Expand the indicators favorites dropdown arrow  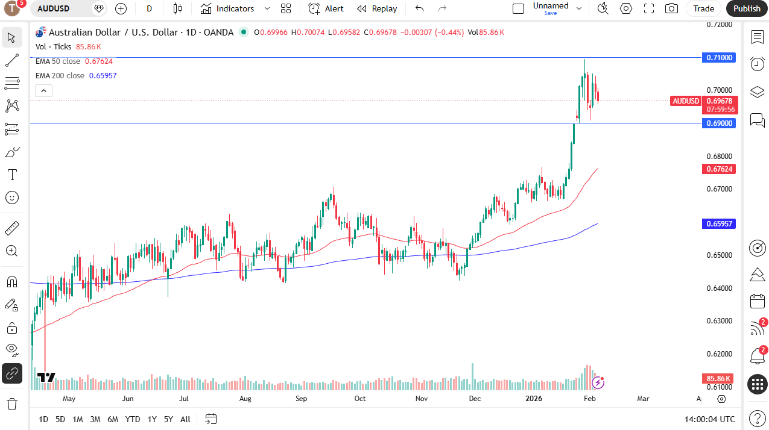pos(267,8)
